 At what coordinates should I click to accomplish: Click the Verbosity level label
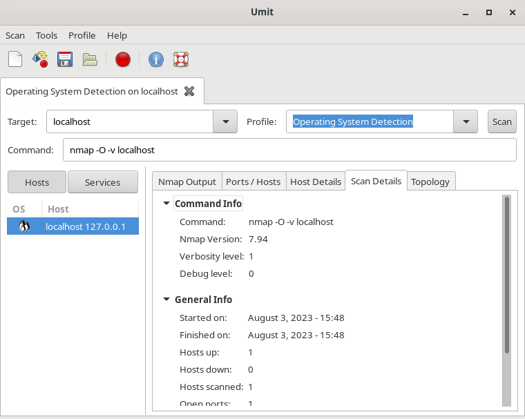(x=211, y=256)
